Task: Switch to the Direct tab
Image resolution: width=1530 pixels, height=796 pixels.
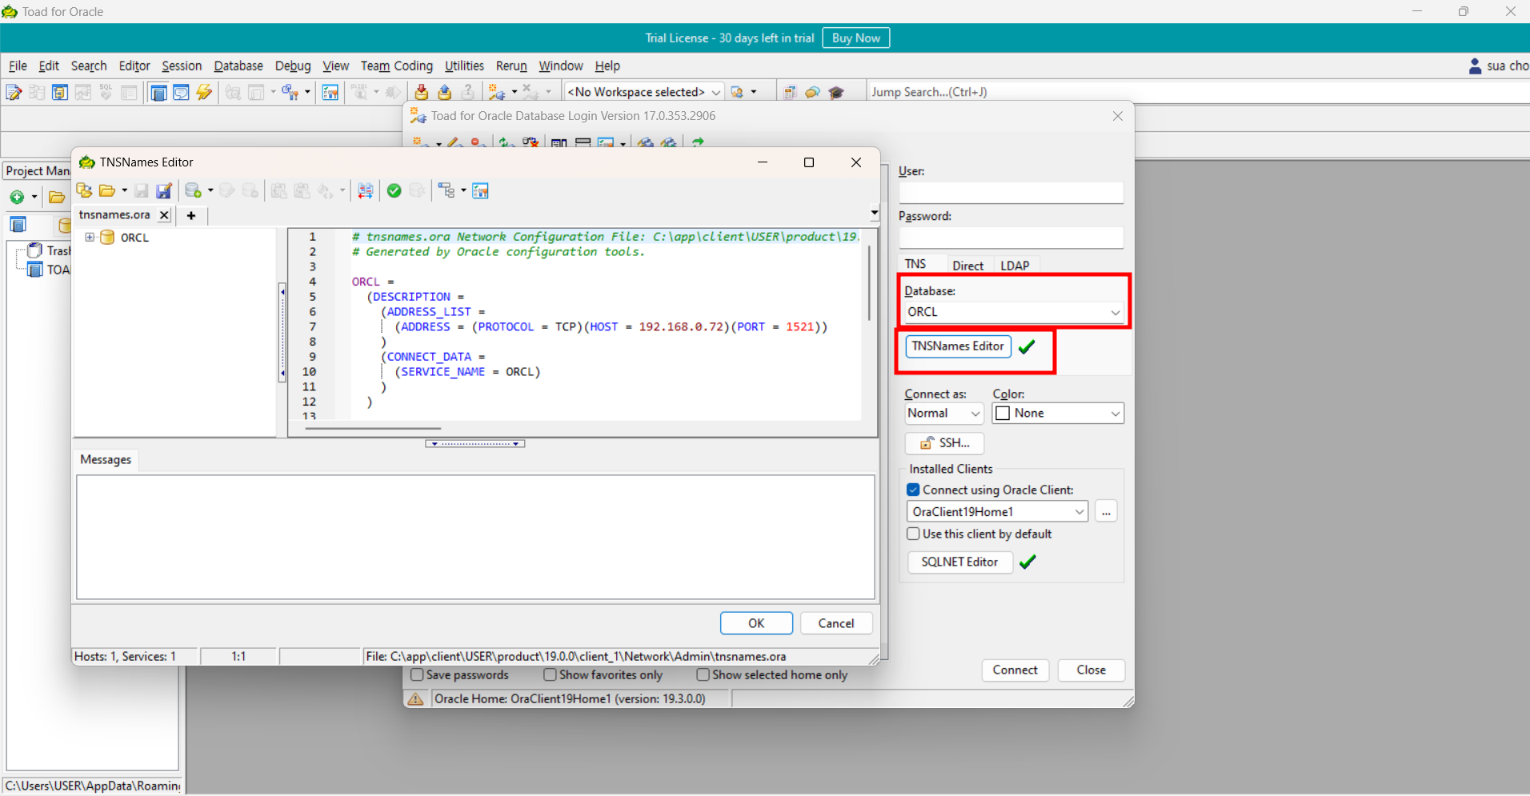Action: pos(967,266)
